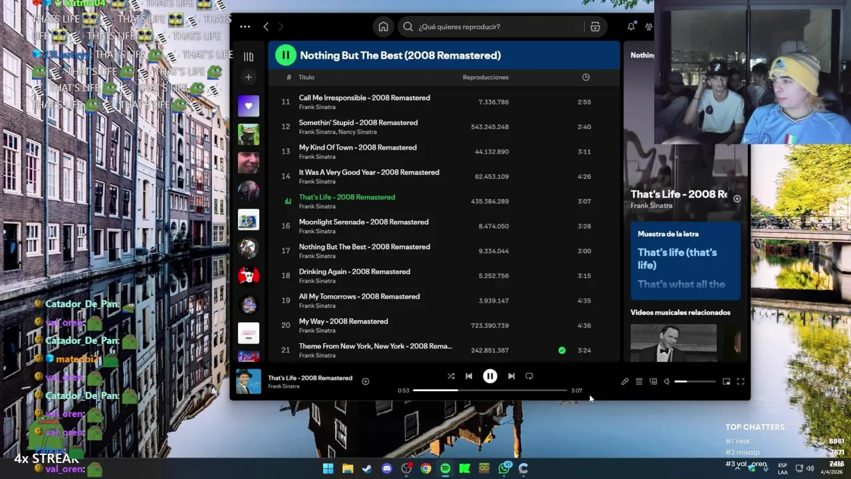851x479 pixels.
Task: Open now-playing album cover thumbnail
Action: pos(249,382)
